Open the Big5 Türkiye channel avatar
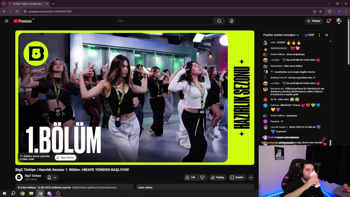 (x=19, y=177)
